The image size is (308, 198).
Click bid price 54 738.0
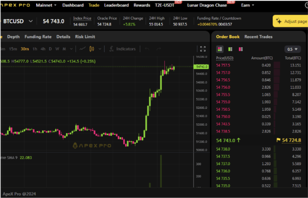click(x=223, y=149)
